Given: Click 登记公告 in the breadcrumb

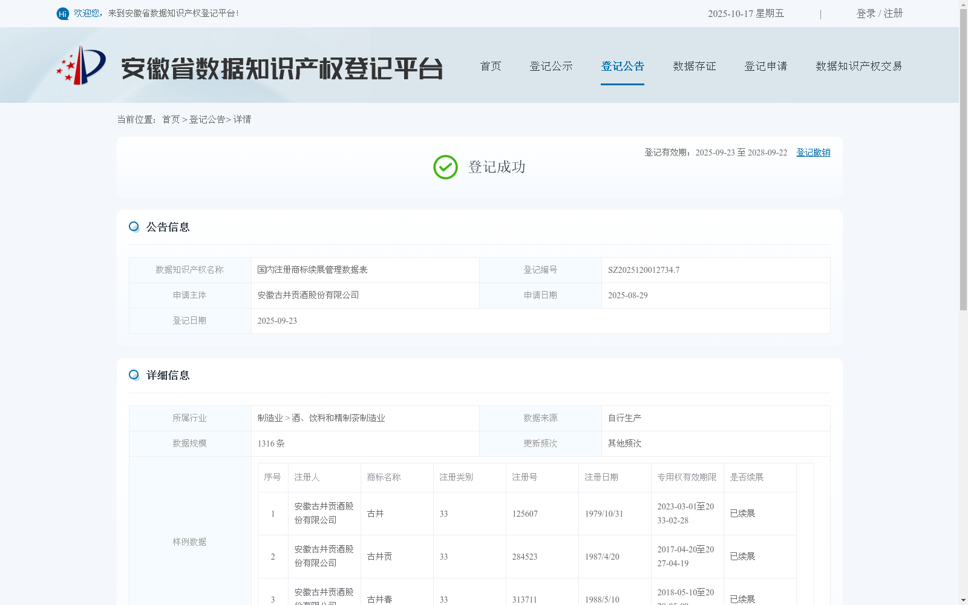Looking at the screenshot, I should coord(207,120).
